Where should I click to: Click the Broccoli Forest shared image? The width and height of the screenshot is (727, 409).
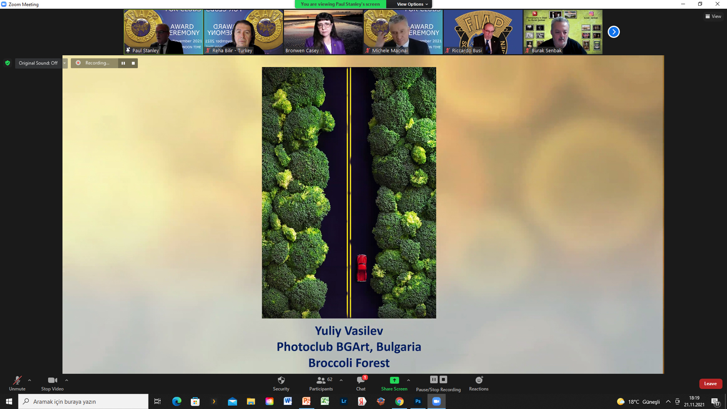[x=349, y=193]
